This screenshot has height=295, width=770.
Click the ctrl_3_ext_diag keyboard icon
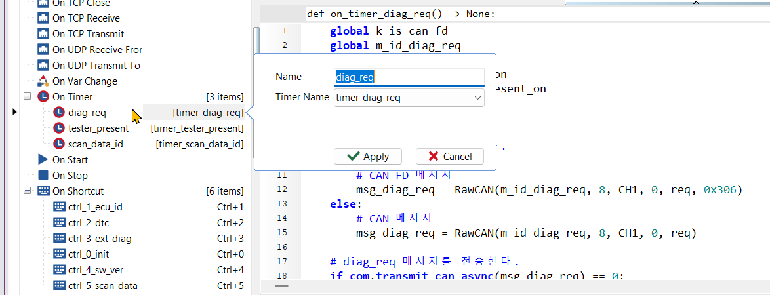pyautogui.click(x=59, y=238)
